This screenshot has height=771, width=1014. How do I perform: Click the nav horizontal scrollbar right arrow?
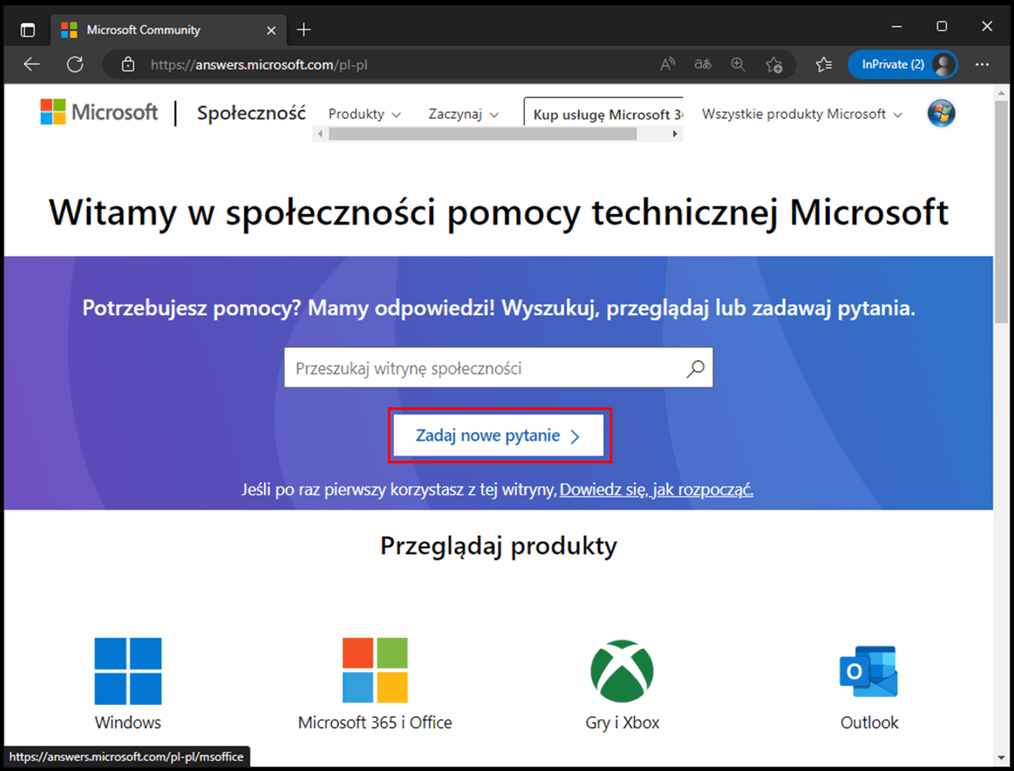[675, 134]
